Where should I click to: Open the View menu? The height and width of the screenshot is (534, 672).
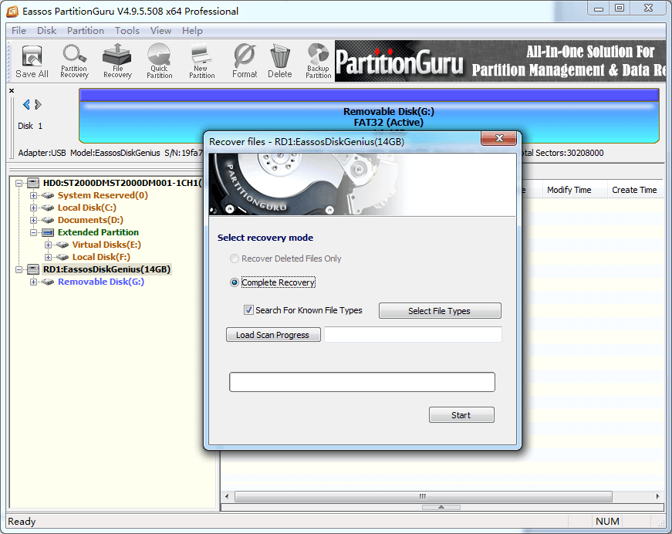(160, 30)
